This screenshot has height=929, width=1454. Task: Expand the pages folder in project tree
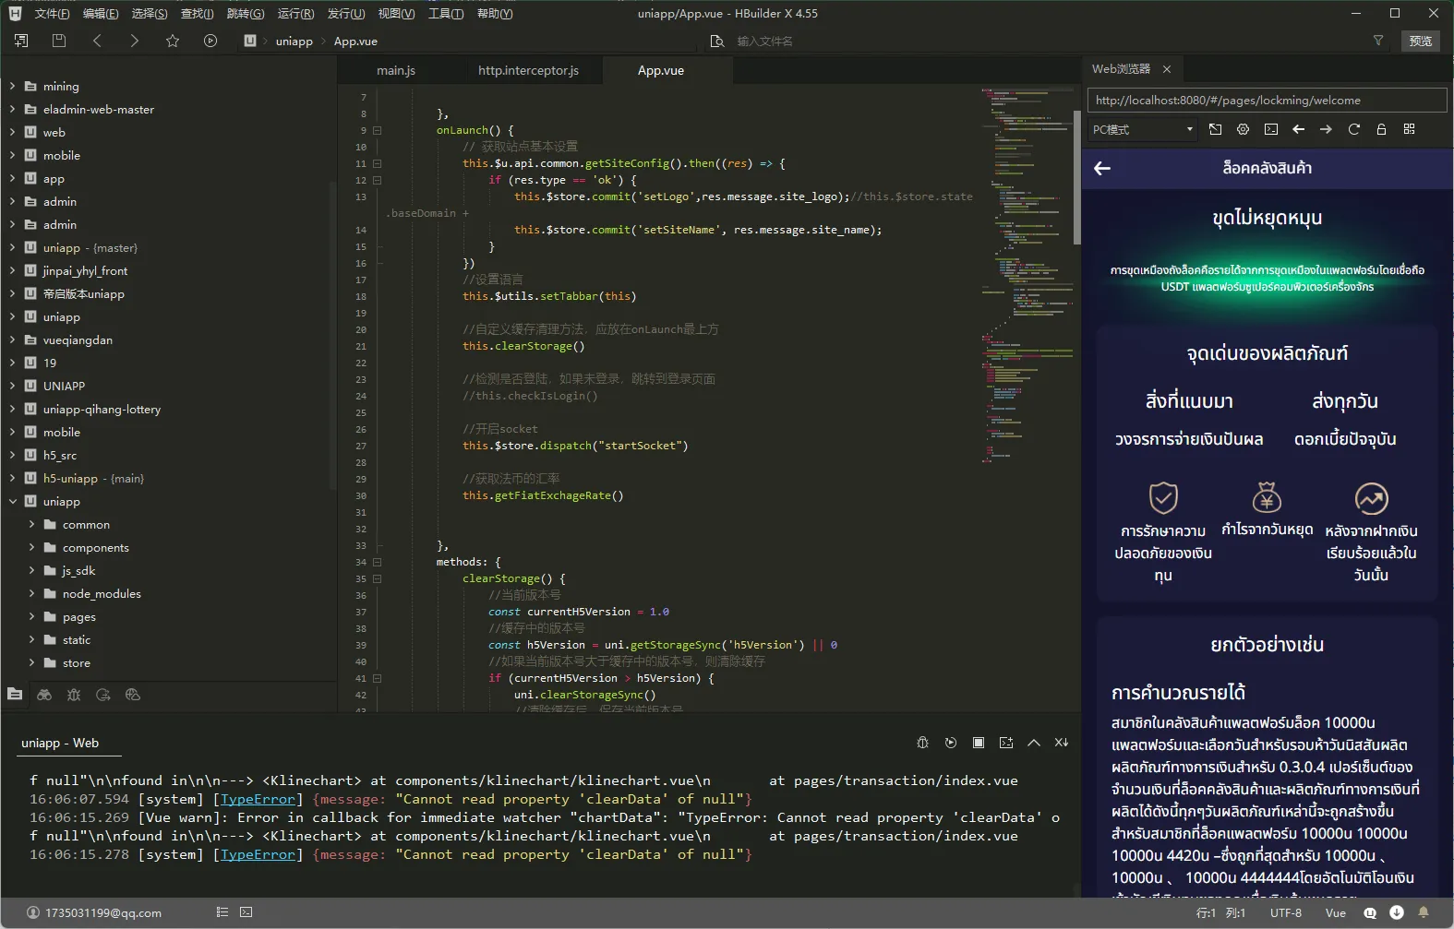pyautogui.click(x=31, y=617)
